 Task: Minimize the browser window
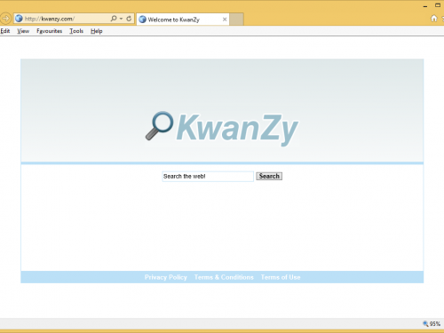pyautogui.click(x=425, y=6)
